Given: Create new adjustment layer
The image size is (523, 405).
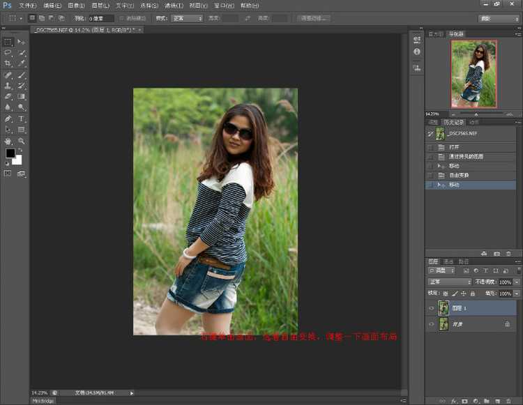Looking at the screenshot, I should click(476, 401).
